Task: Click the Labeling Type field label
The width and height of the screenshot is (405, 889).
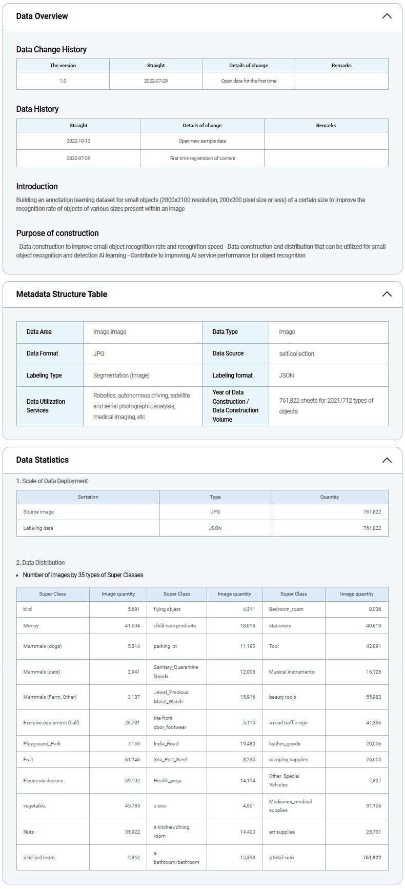Action: [44, 376]
